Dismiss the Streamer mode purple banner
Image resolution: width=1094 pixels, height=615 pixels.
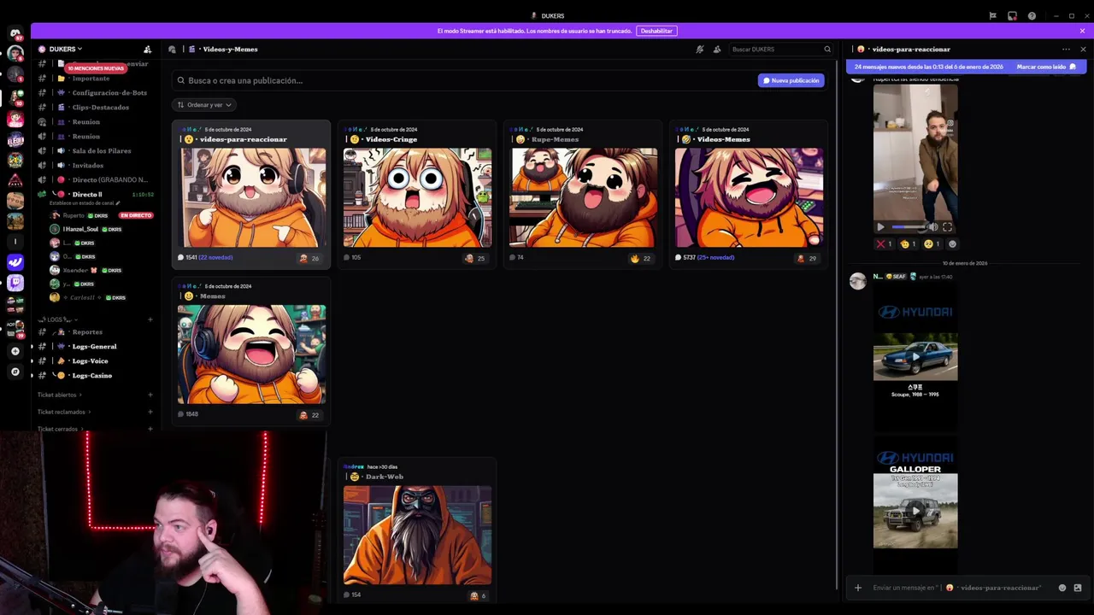pyautogui.click(x=1082, y=31)
